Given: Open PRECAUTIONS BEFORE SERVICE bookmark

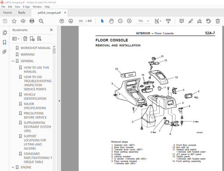Looking at the screenshot, I should coord(35,115).
